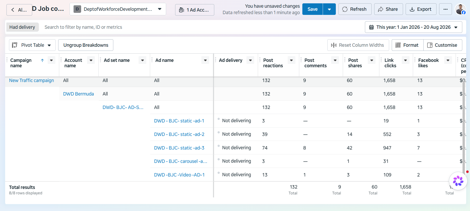
Task: Select the 1,658 Total link clicks
Action: click(x=405, y=187)
